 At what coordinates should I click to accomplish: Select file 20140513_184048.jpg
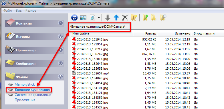point(92,78)
